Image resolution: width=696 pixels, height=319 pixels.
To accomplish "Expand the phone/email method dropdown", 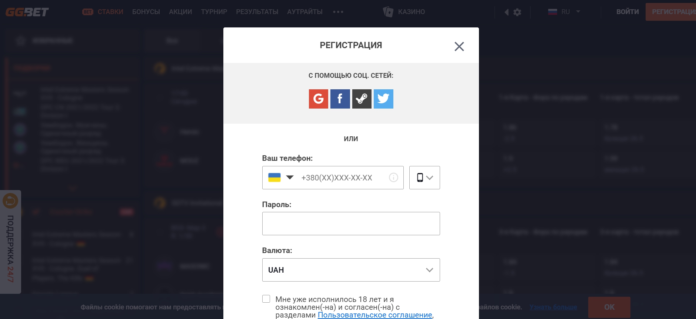I will click(x=424, y=178).
